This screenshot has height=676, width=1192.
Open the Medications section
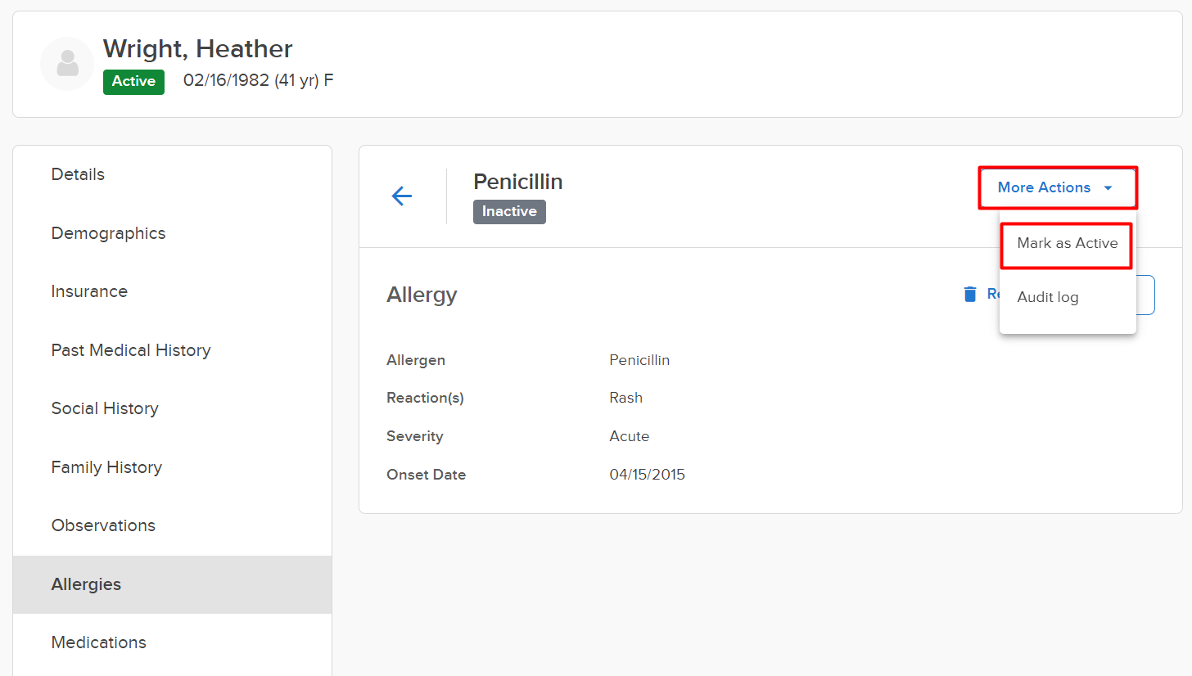pos(98,642)
